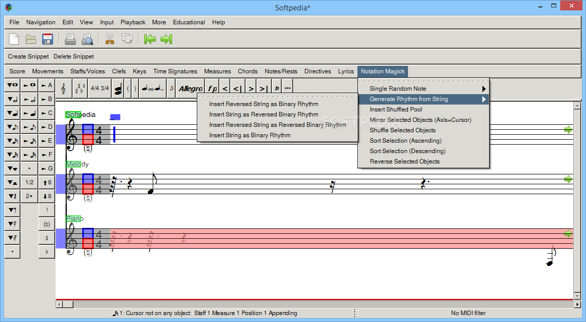
Task: Click the closing parenthesis palette button
Action: click(135, 89)
